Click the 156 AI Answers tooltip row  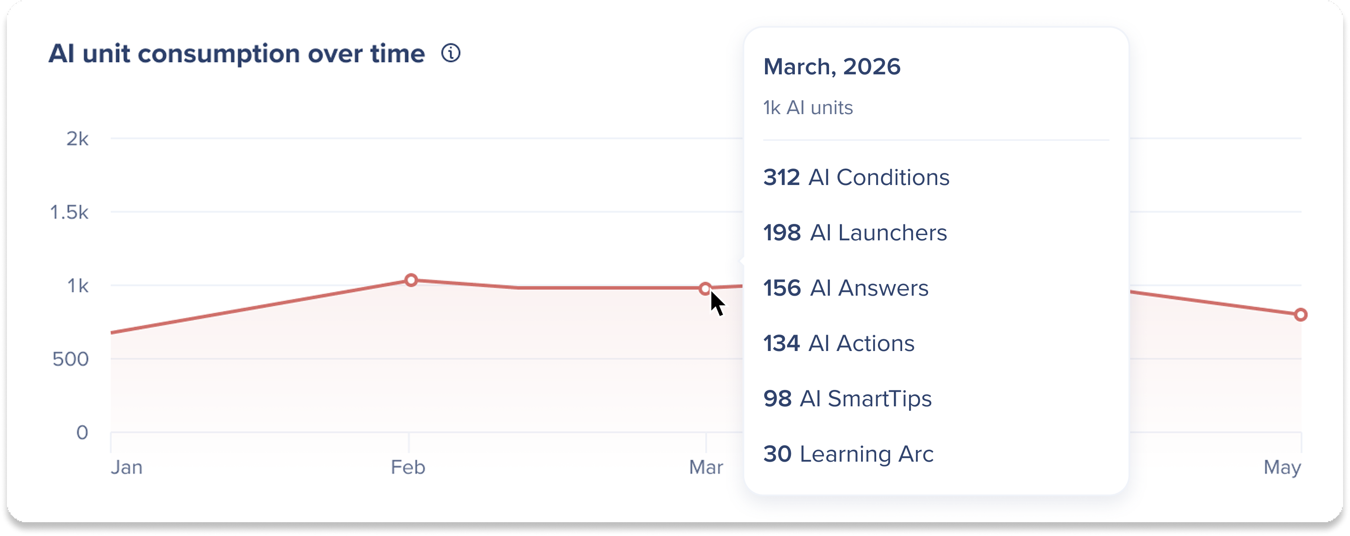point(846,288)
